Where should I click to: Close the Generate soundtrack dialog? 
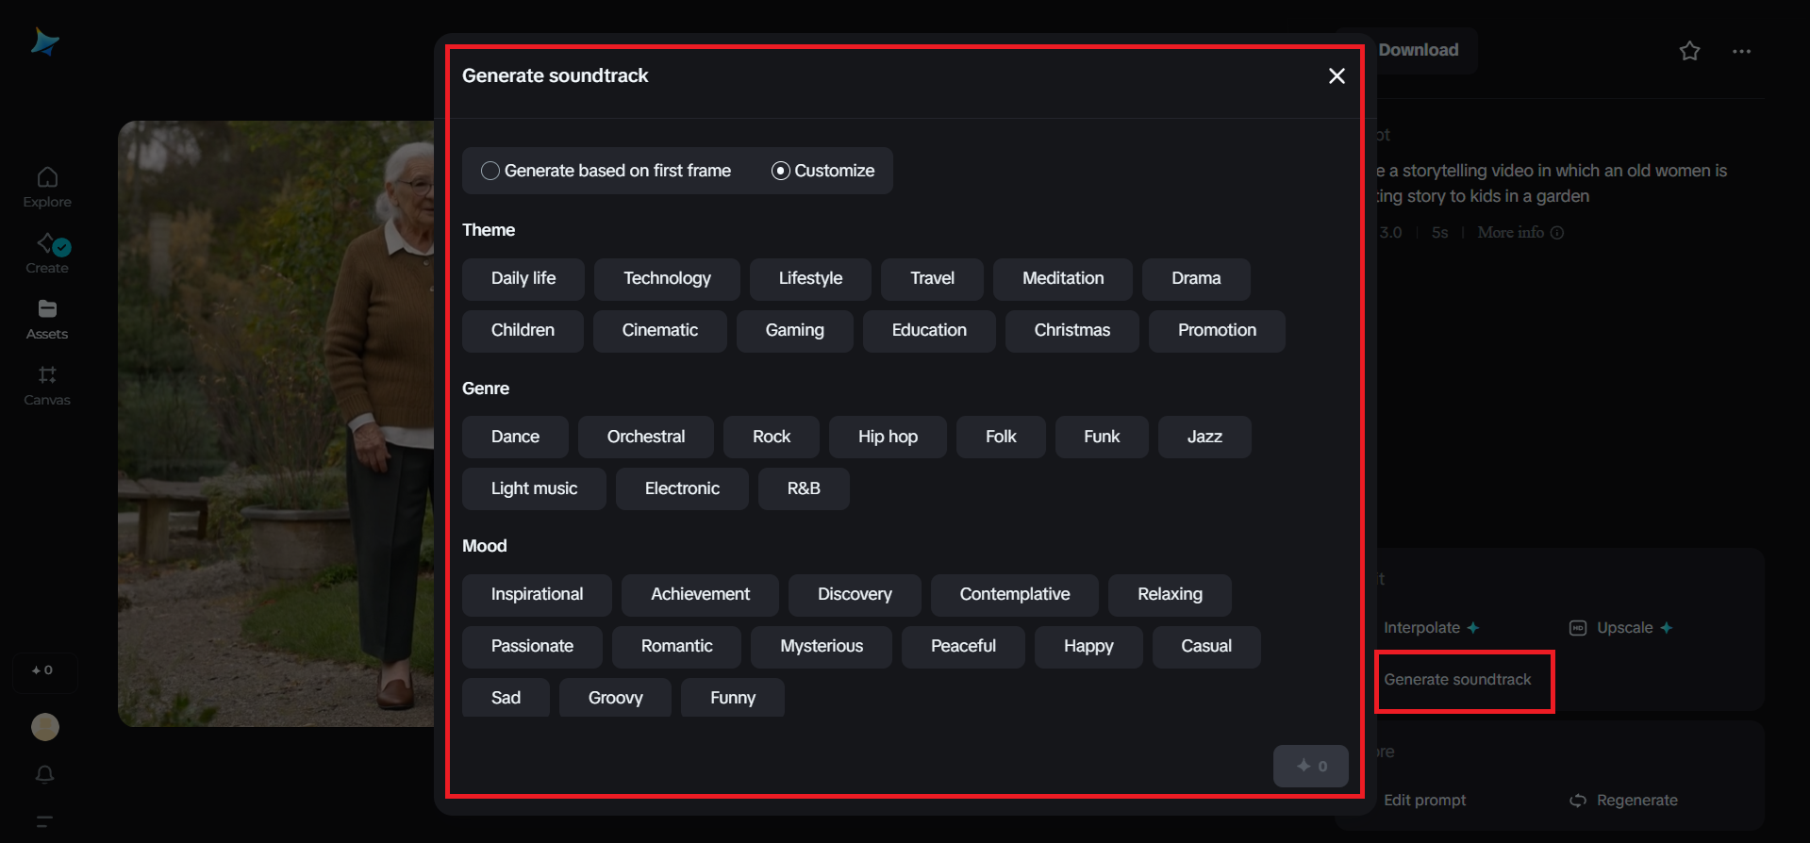pyautogui.click(x=1337, y=75)
